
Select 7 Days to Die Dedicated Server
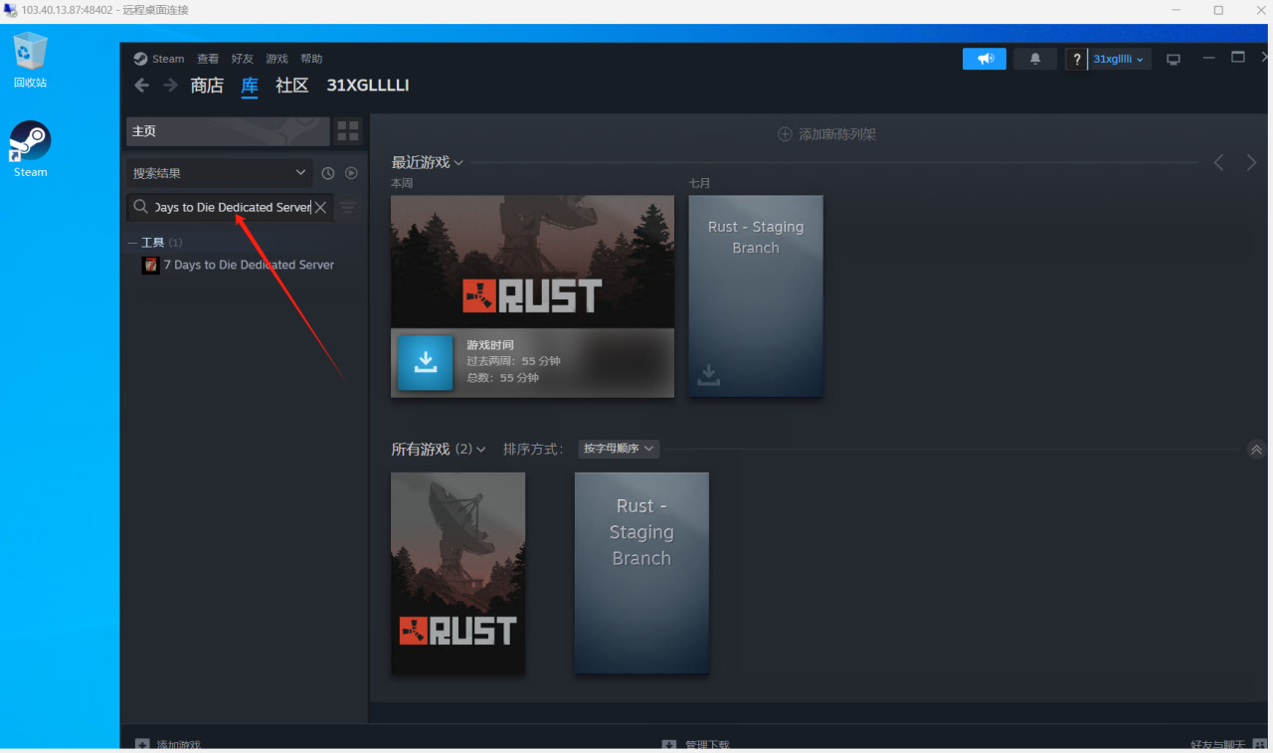pyautogui.click(x=249, y=266)
